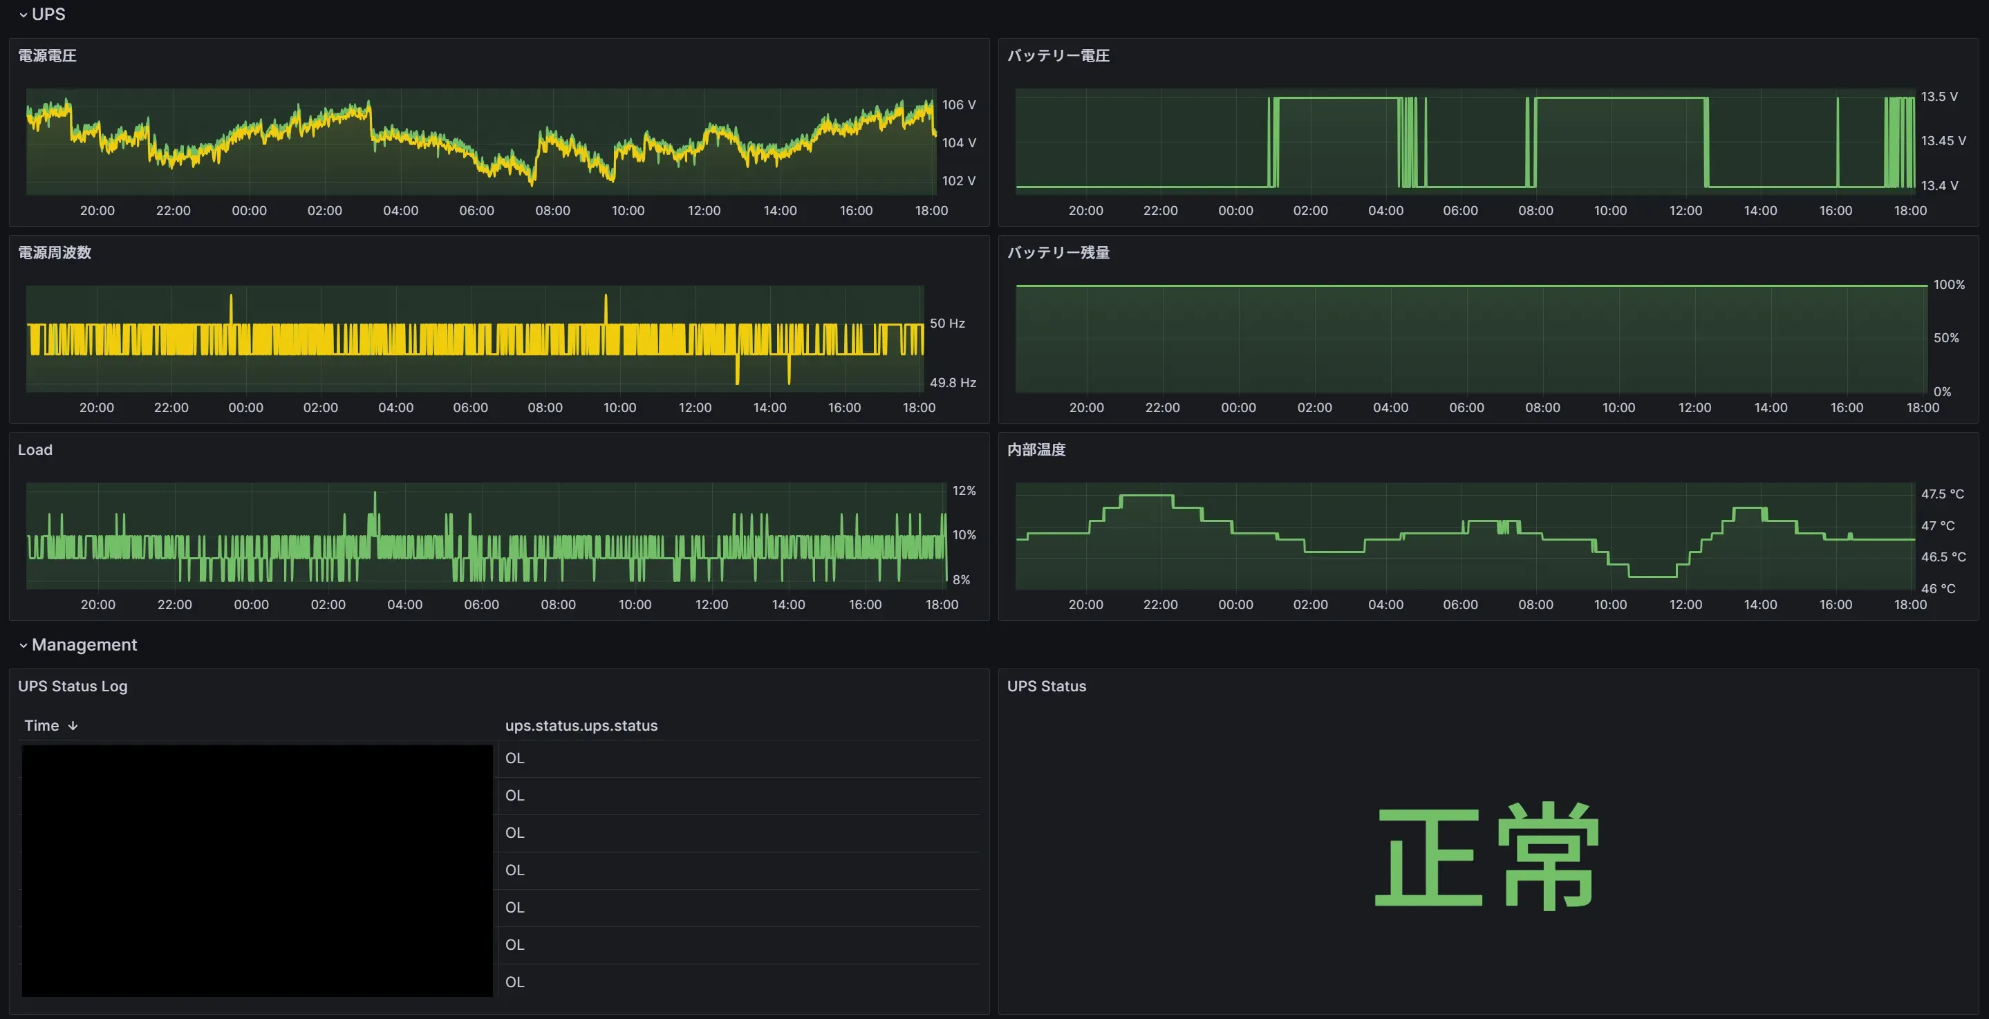Click the Load panel title
This screenshot has width=1989, height=1019.
point(35,449)
